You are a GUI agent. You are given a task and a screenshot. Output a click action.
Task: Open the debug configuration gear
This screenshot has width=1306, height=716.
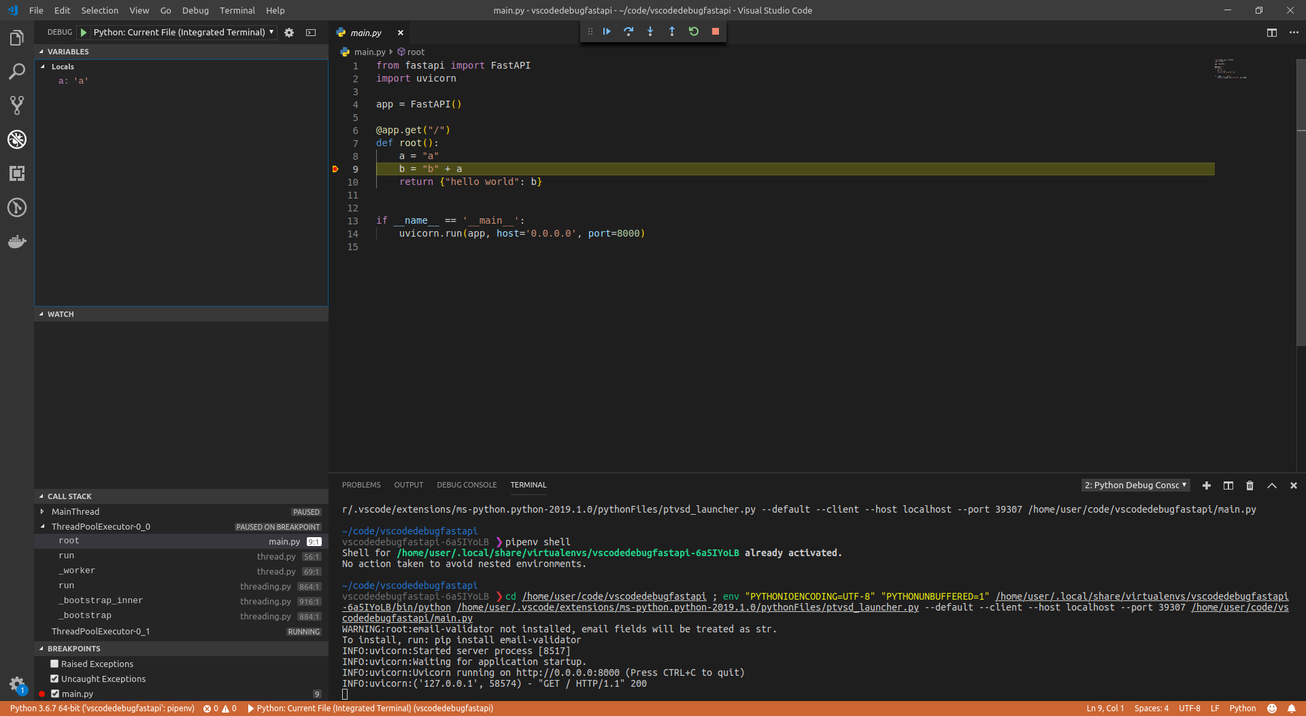coord(289,32)
